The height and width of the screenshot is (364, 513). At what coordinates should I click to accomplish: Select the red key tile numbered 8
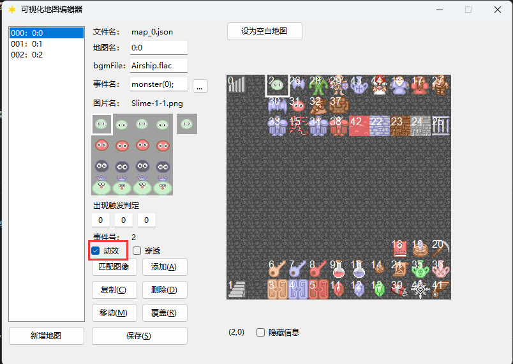pyautogui.click(x=318, y=269)
